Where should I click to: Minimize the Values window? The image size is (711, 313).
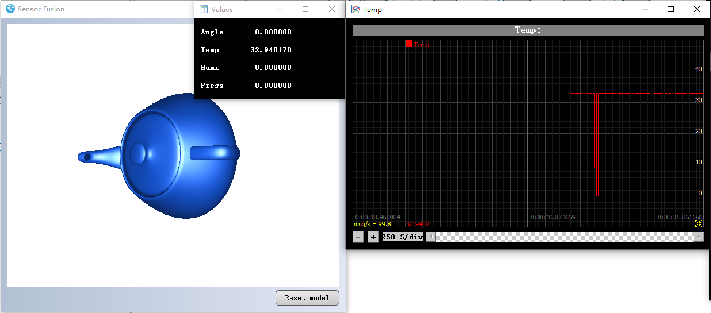pyautogui.click(x=279, y=9)
